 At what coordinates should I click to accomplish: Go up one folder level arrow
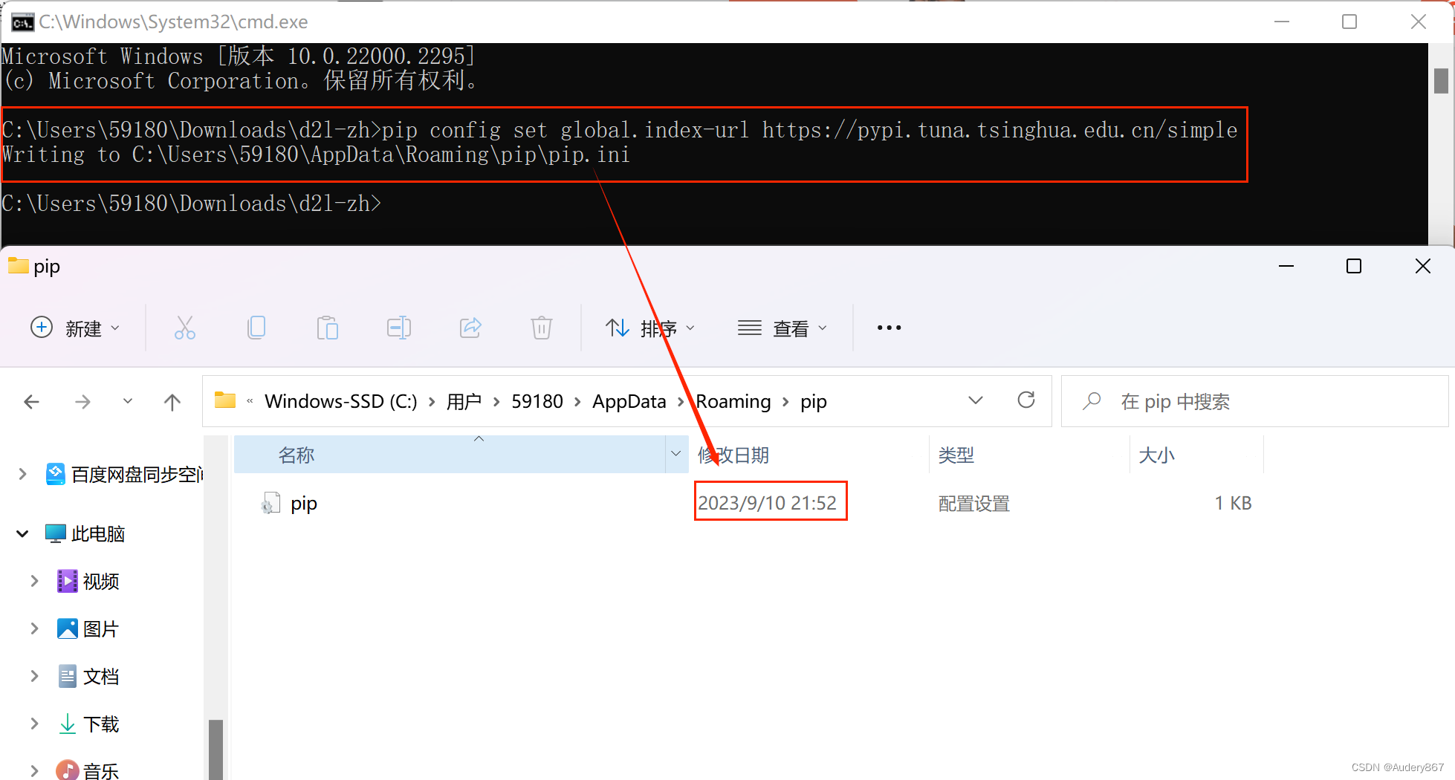(172, 402)
